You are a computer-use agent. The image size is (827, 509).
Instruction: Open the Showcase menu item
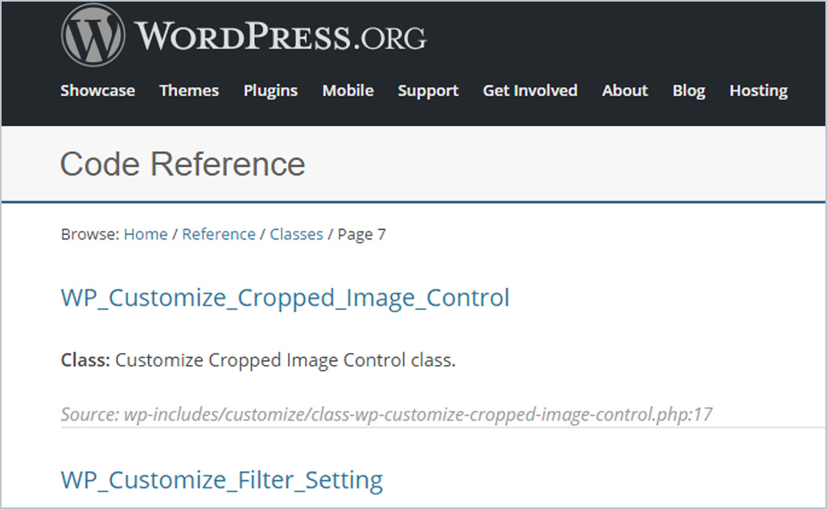point(97,91)
